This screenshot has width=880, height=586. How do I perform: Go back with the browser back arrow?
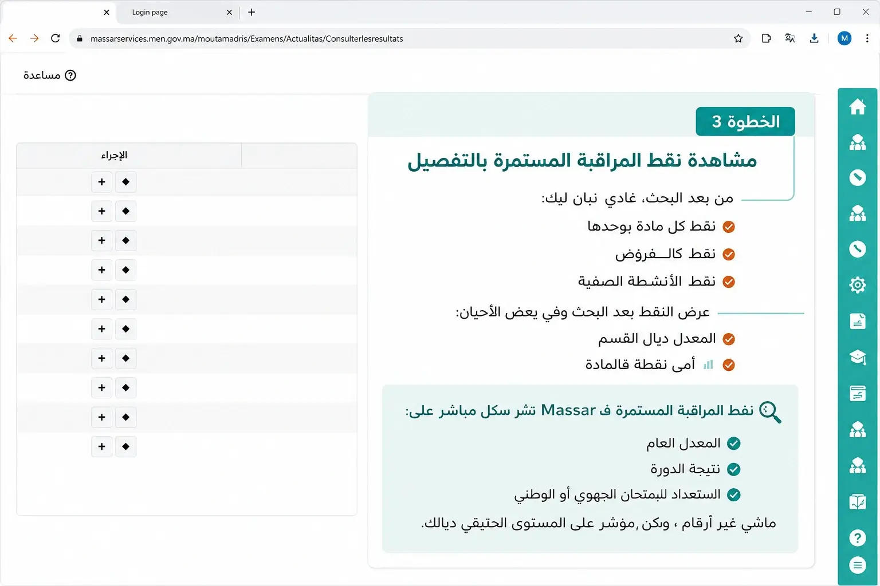tap(13, 38)
